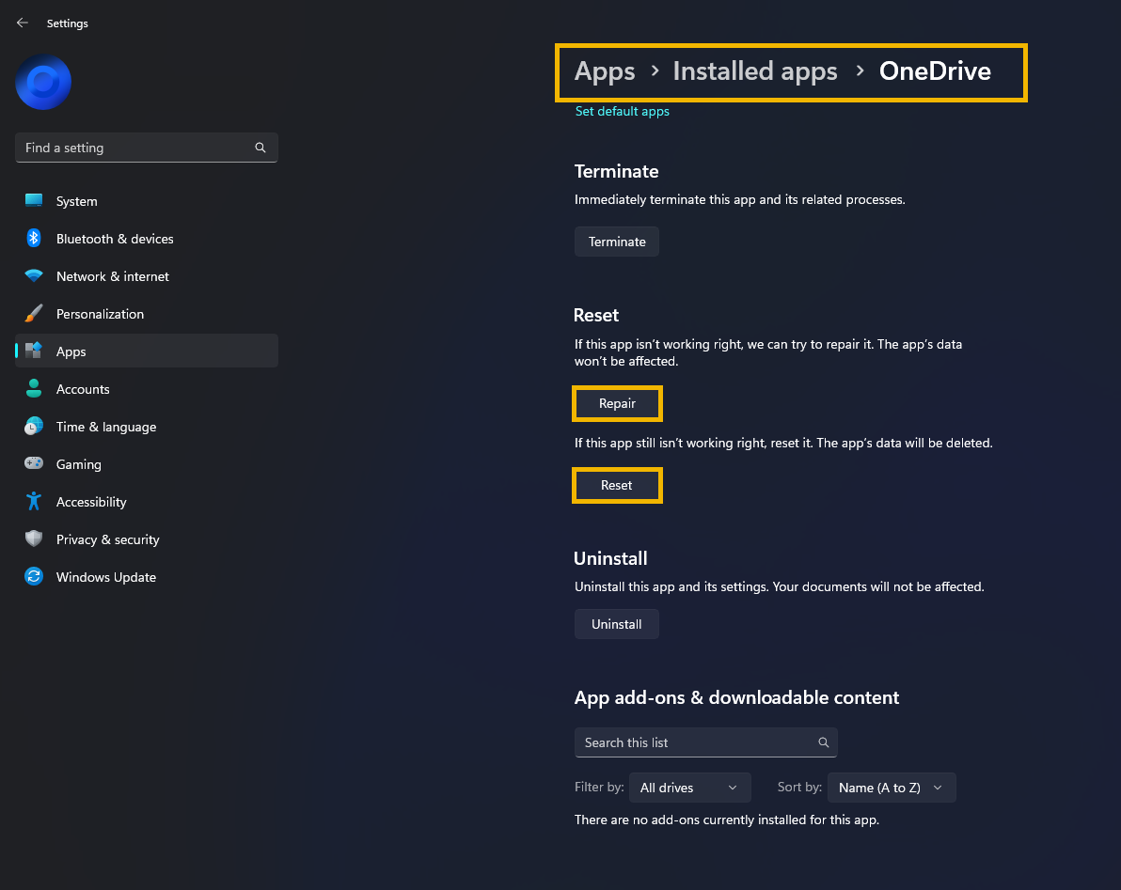Click the App add-ons & downloadable content heading

[x=737, y=698]
